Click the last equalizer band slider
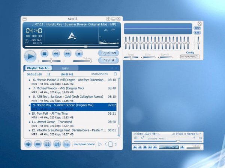The width and height of the screenshot is (225, 168). click(188, 43)
